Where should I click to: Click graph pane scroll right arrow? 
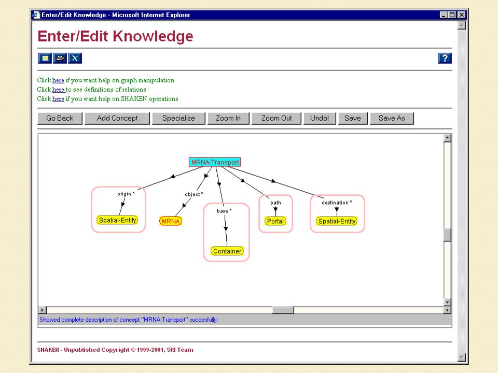point(447,310)
